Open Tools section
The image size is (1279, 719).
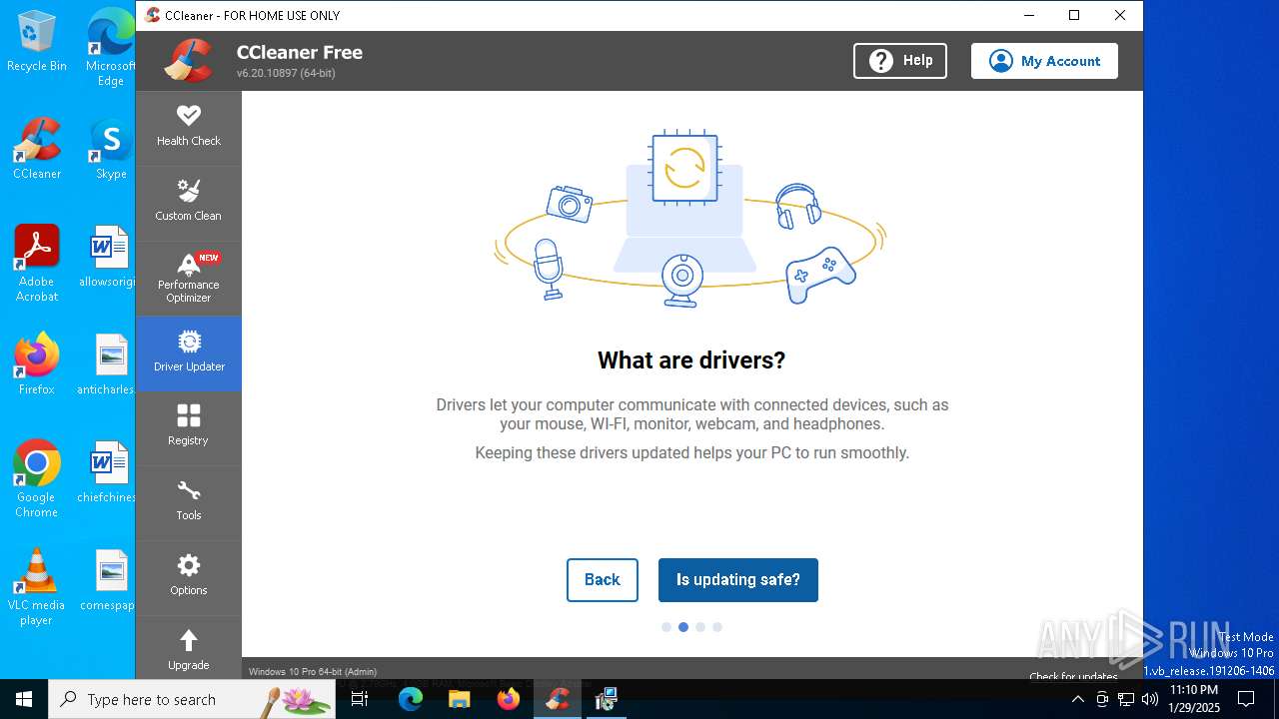point(188,502)
